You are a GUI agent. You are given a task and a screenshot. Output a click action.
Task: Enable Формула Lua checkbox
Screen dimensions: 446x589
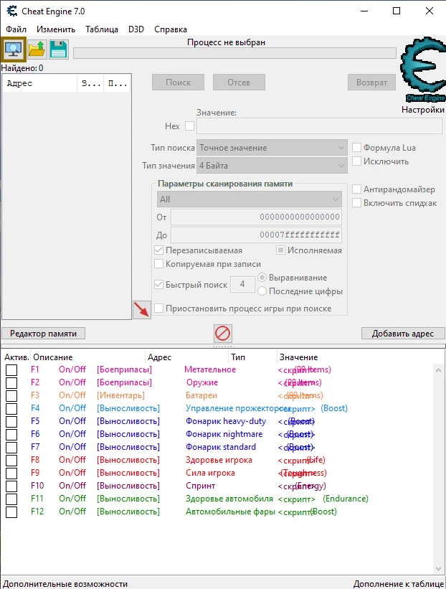coord(356,148)
